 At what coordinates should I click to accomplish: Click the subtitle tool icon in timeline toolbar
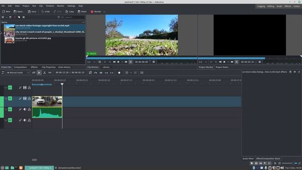tap(142, 73)
